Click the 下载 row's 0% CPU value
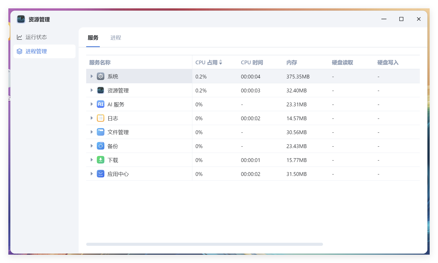Image resolution: width=438 pixels, height=263 pixels. click(x=199, y=160)
